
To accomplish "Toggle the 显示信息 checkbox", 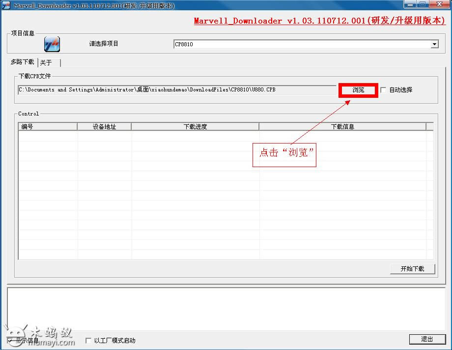I will coord(11,340).
